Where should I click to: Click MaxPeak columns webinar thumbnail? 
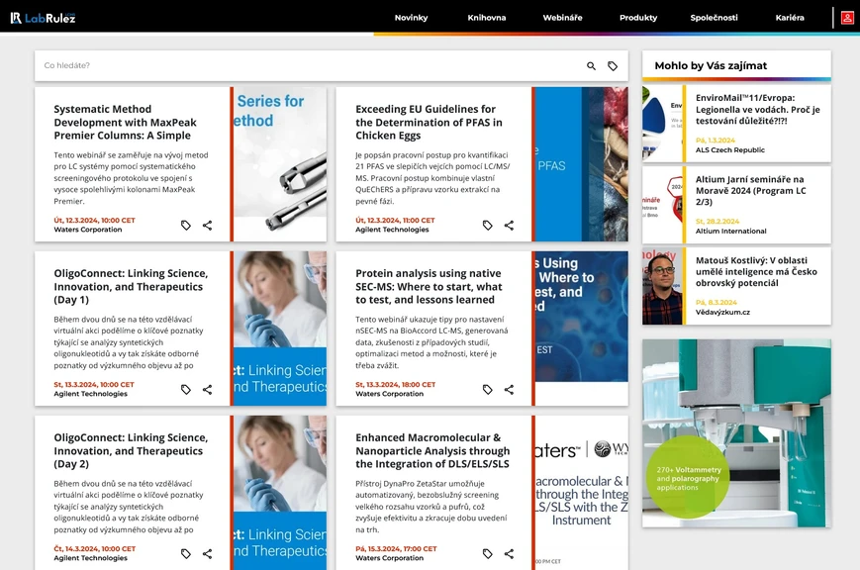(x=280, y=164)
